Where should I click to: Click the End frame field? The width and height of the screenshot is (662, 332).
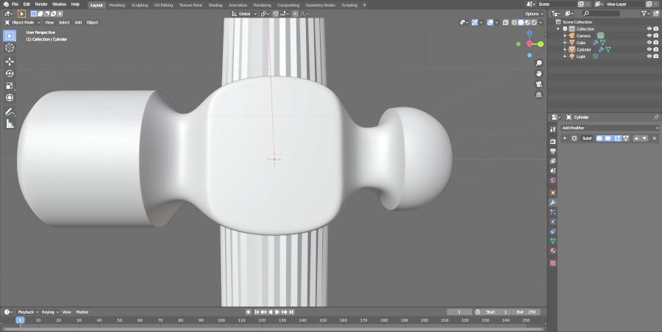527,312
